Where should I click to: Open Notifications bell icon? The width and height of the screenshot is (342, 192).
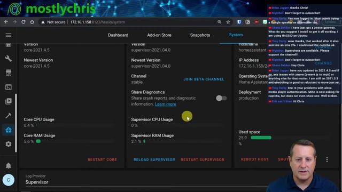[x=9, y=166]
